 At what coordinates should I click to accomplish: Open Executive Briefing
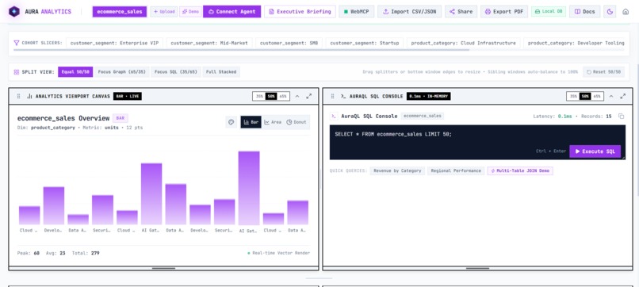(x=300, y=11)
